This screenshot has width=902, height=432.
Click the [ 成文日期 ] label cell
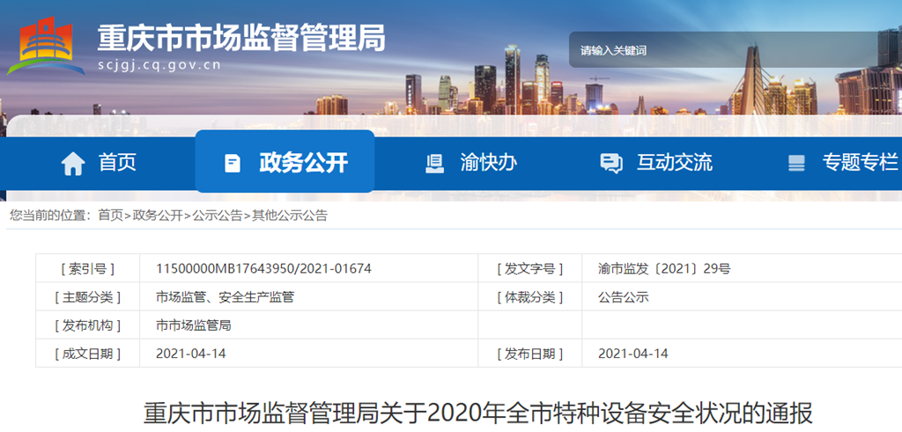87,354
